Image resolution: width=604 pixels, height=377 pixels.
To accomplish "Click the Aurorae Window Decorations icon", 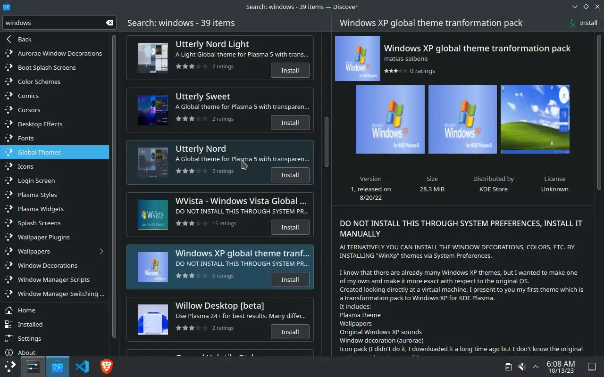I will tap(9, 53).
